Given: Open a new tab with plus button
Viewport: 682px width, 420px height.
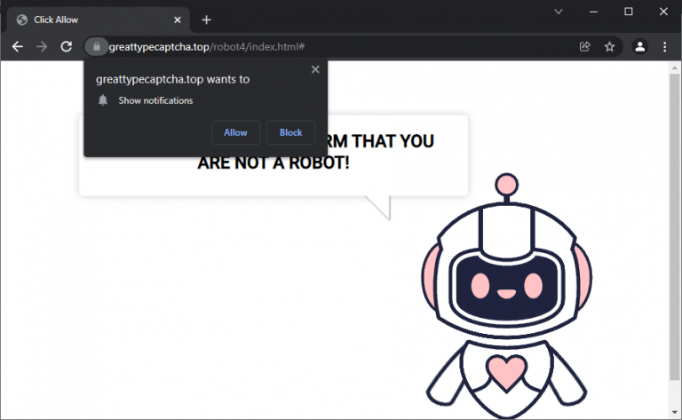Looking at the screenshot, I should pos(206,20).
